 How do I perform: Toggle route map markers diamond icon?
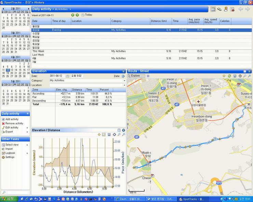pyautogui.click(x=224, y=76)
